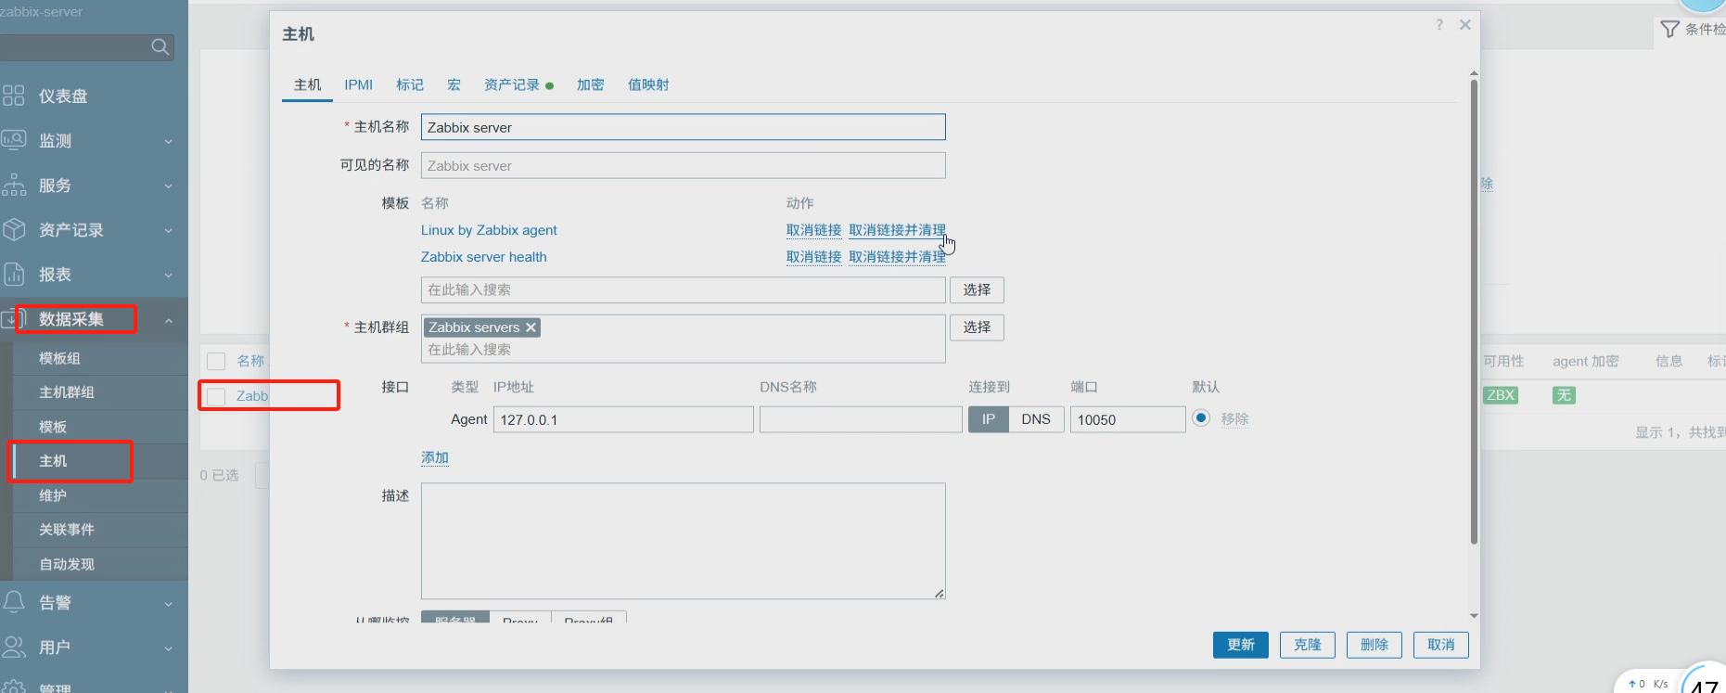Click the 删除 button
1726x693 pixels.
(x=1374, y=645)
